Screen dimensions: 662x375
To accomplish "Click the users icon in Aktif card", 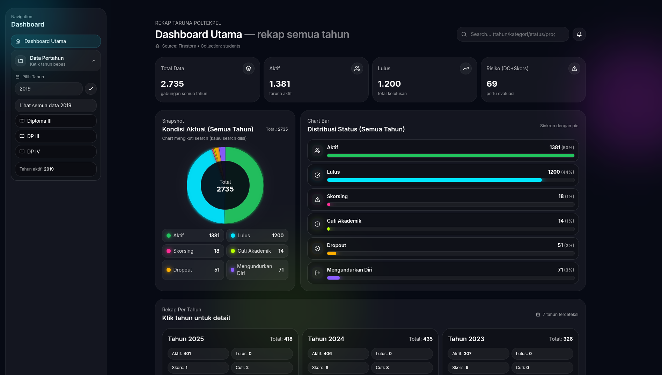I will [357, 68].
